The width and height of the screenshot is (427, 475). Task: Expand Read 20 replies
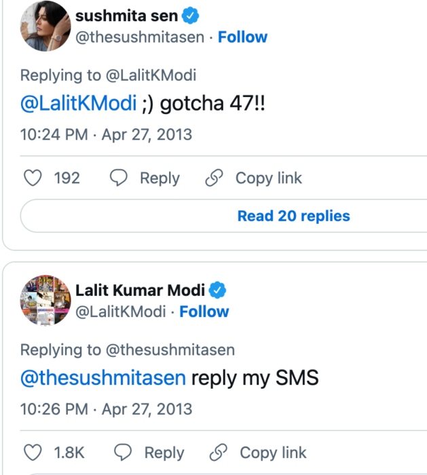click(x=293, y=216)
